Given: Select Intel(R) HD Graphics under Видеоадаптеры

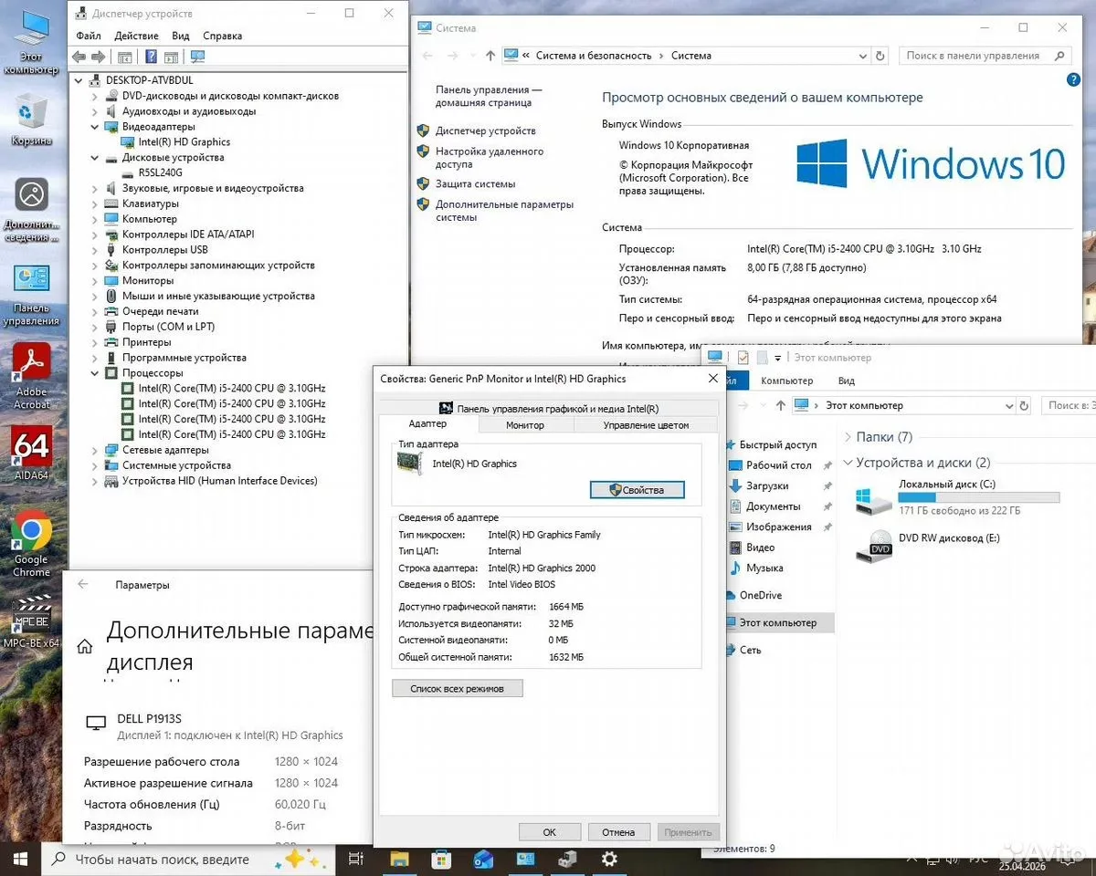Looking at the screenshot, I should coord(184,142).
